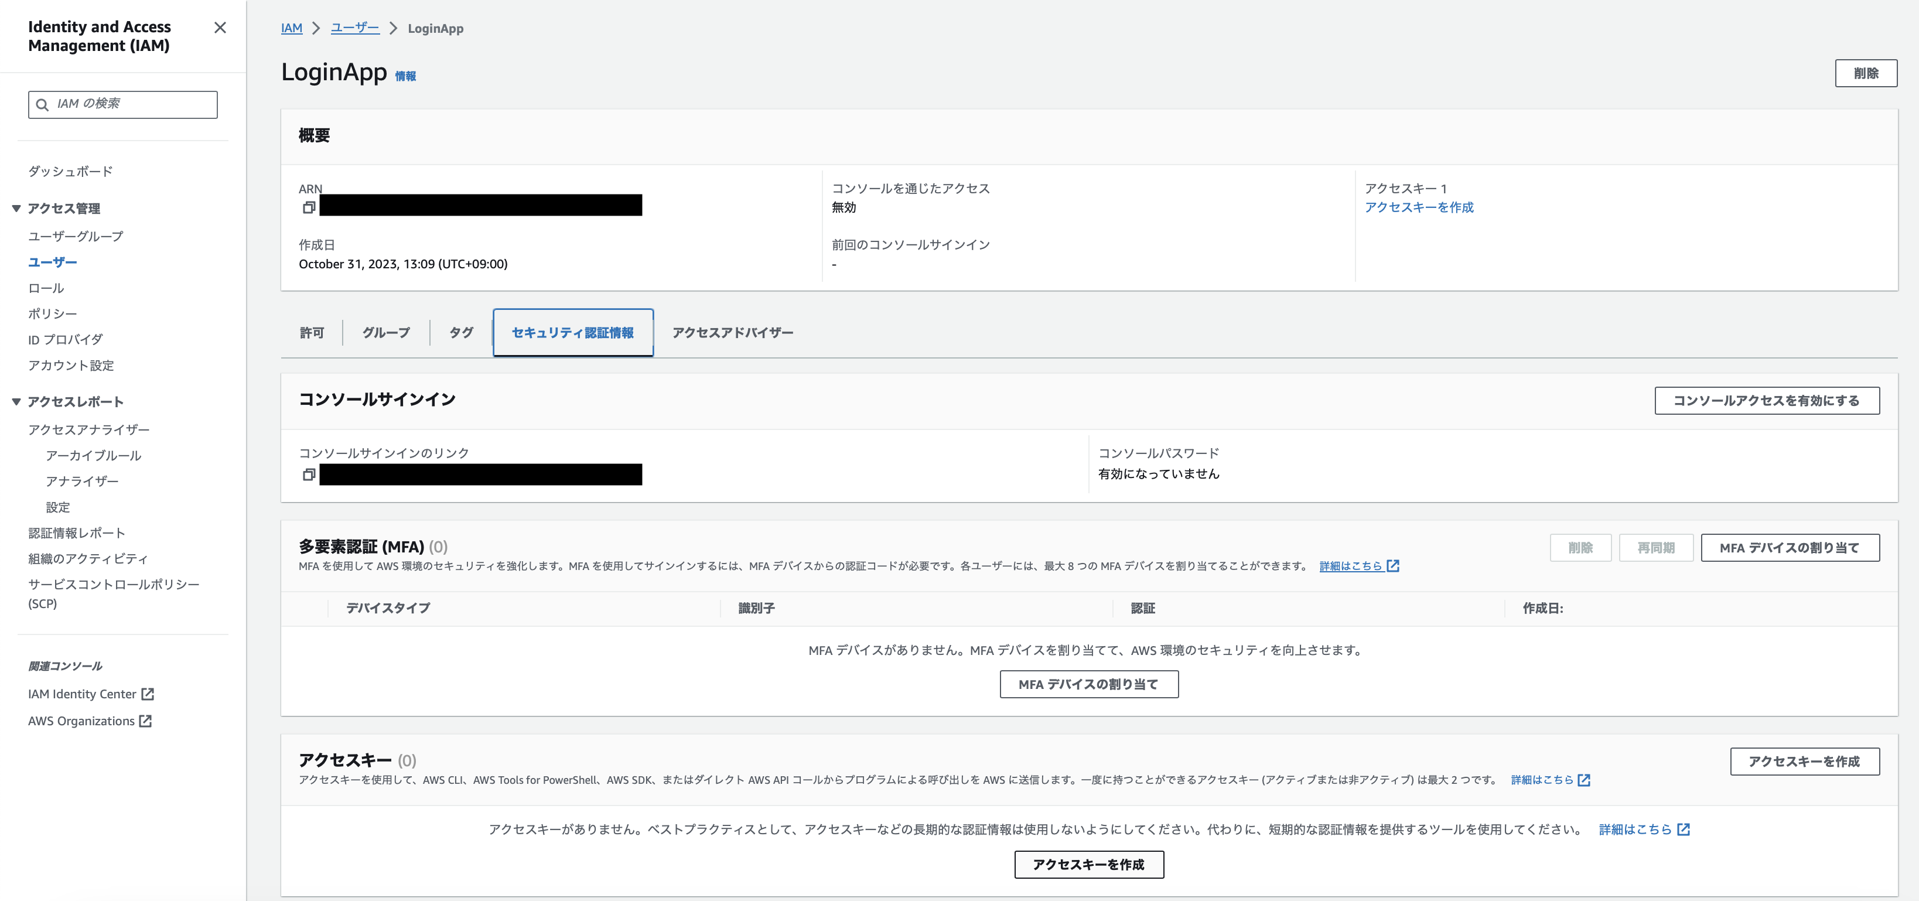This screenshot has height=901, width=1919.
Task: Close the IAM navigation sidebar
Action: coord(220,28)
